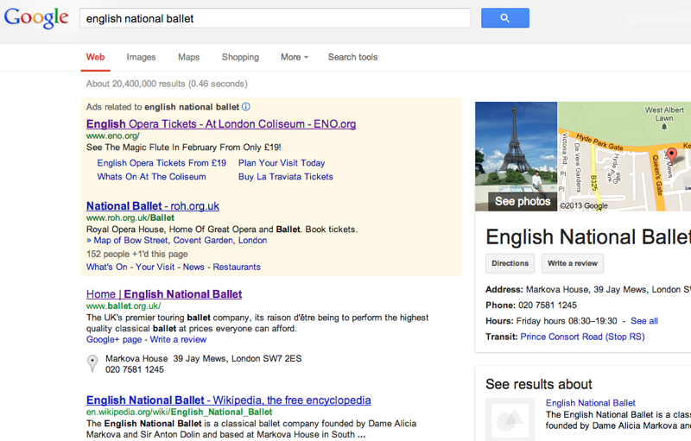Image resolution: width=691 pixels, height=441 pixels.
Task: Click the www.eno.org/ green URL text
Action: click(x=113, y=136)
